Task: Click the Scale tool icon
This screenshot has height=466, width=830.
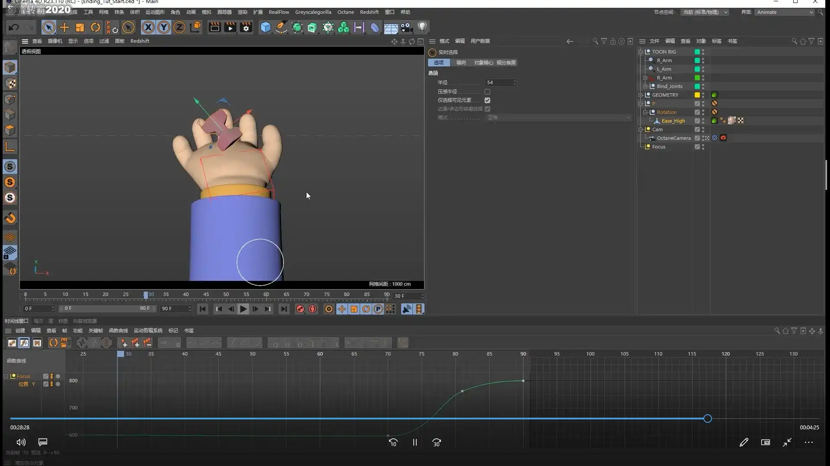Action: pos(80,28)
